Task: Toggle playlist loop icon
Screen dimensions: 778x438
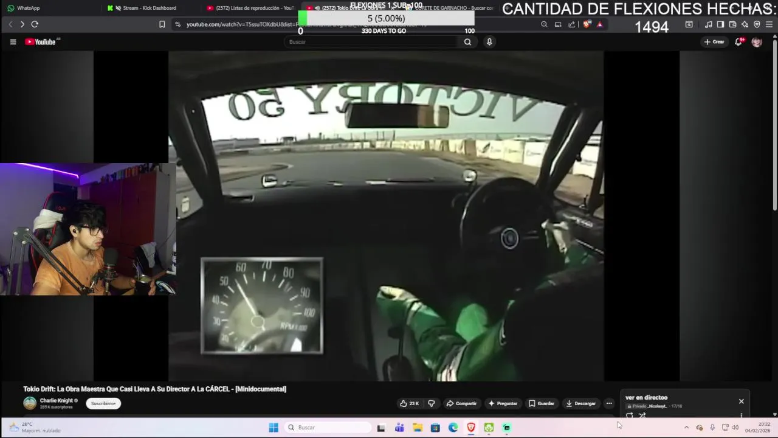Action: [630, 415]
